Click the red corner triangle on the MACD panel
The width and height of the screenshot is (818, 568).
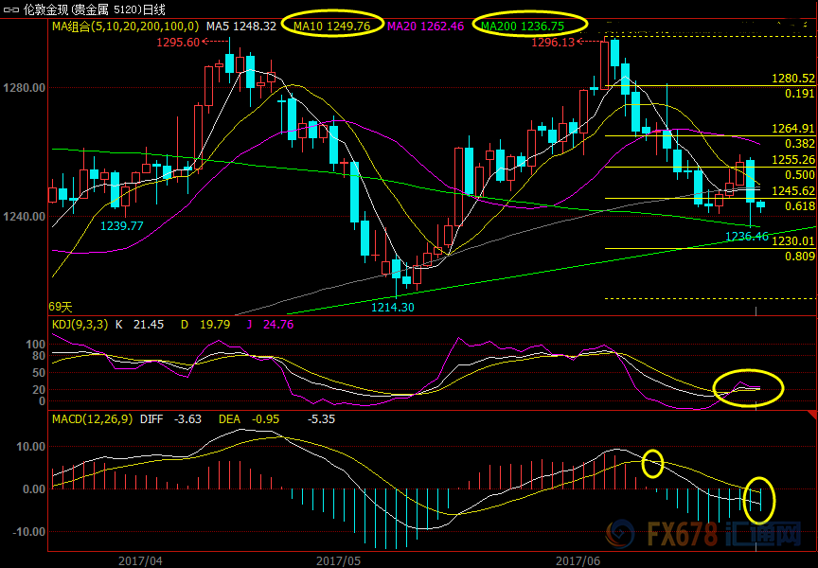click(811, 416)
